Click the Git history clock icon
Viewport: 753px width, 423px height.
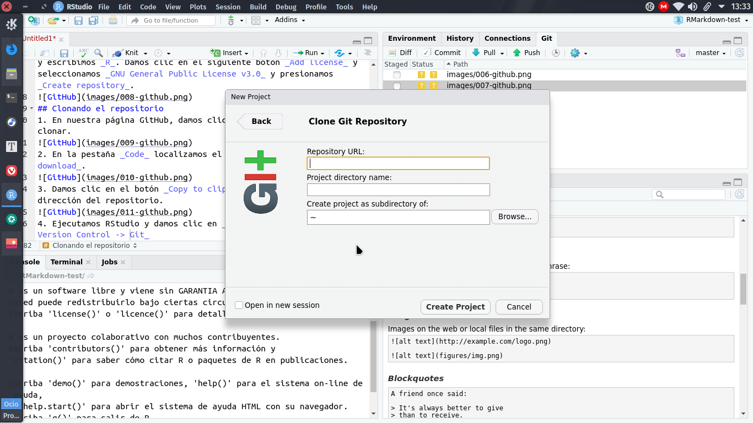(556, 53)
